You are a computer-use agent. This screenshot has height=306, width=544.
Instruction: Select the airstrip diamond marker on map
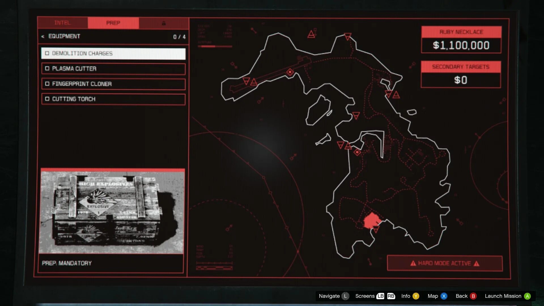pos(290,72)
